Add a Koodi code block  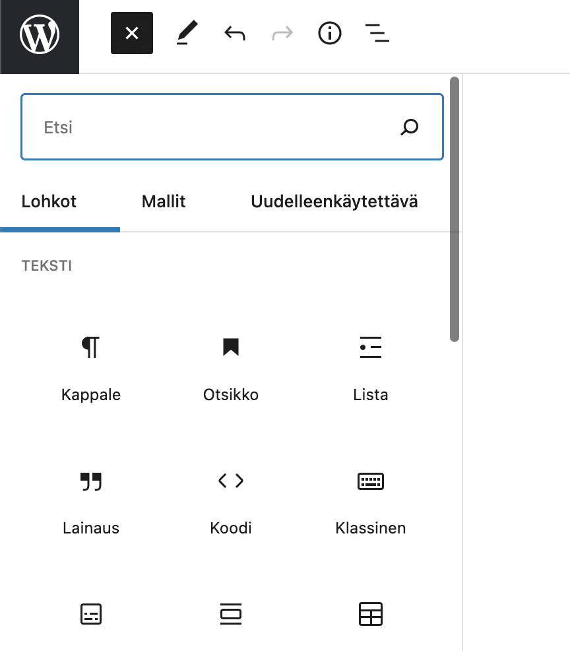[x=231, y=500]
